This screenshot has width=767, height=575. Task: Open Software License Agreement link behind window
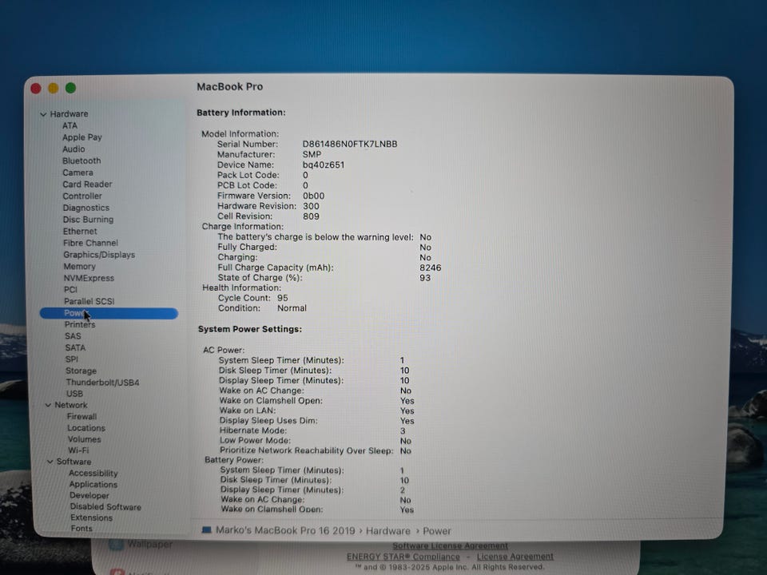click(450, 545)
